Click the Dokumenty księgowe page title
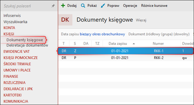This screenshot has width=194, height=105. click(x=105, y=20)
